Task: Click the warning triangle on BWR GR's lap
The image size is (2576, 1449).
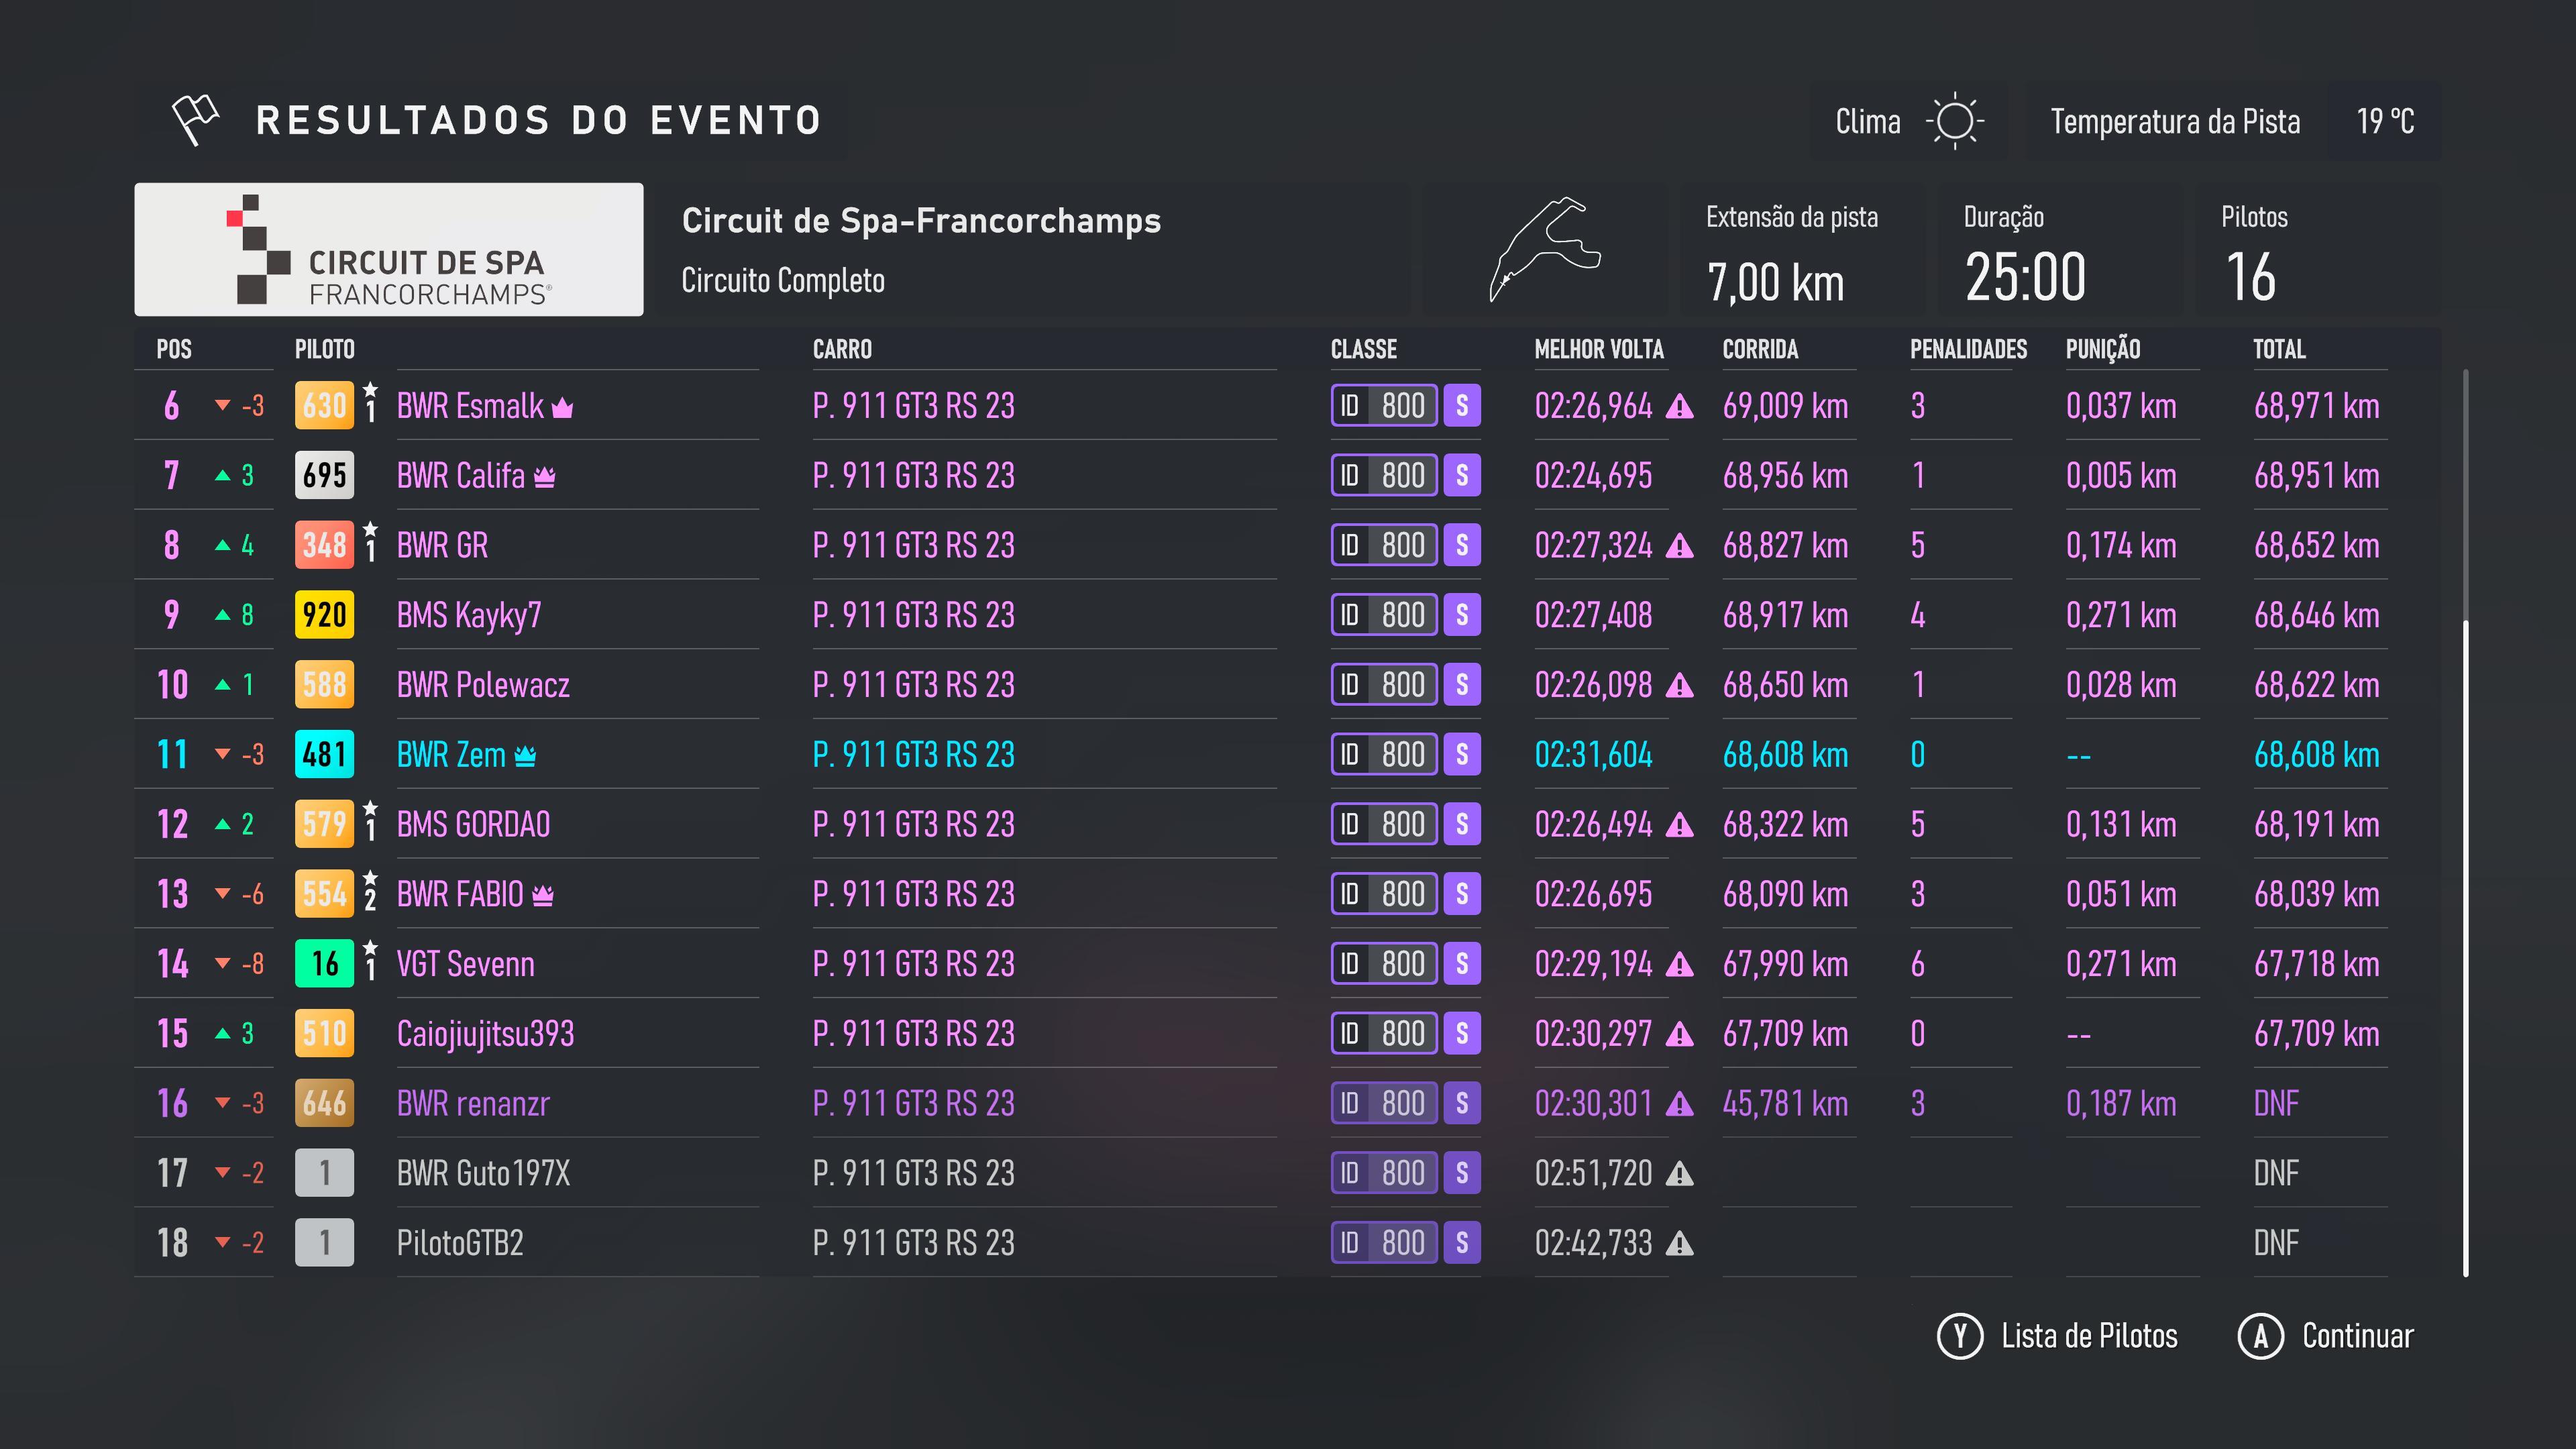Action: coord(1680,546)
